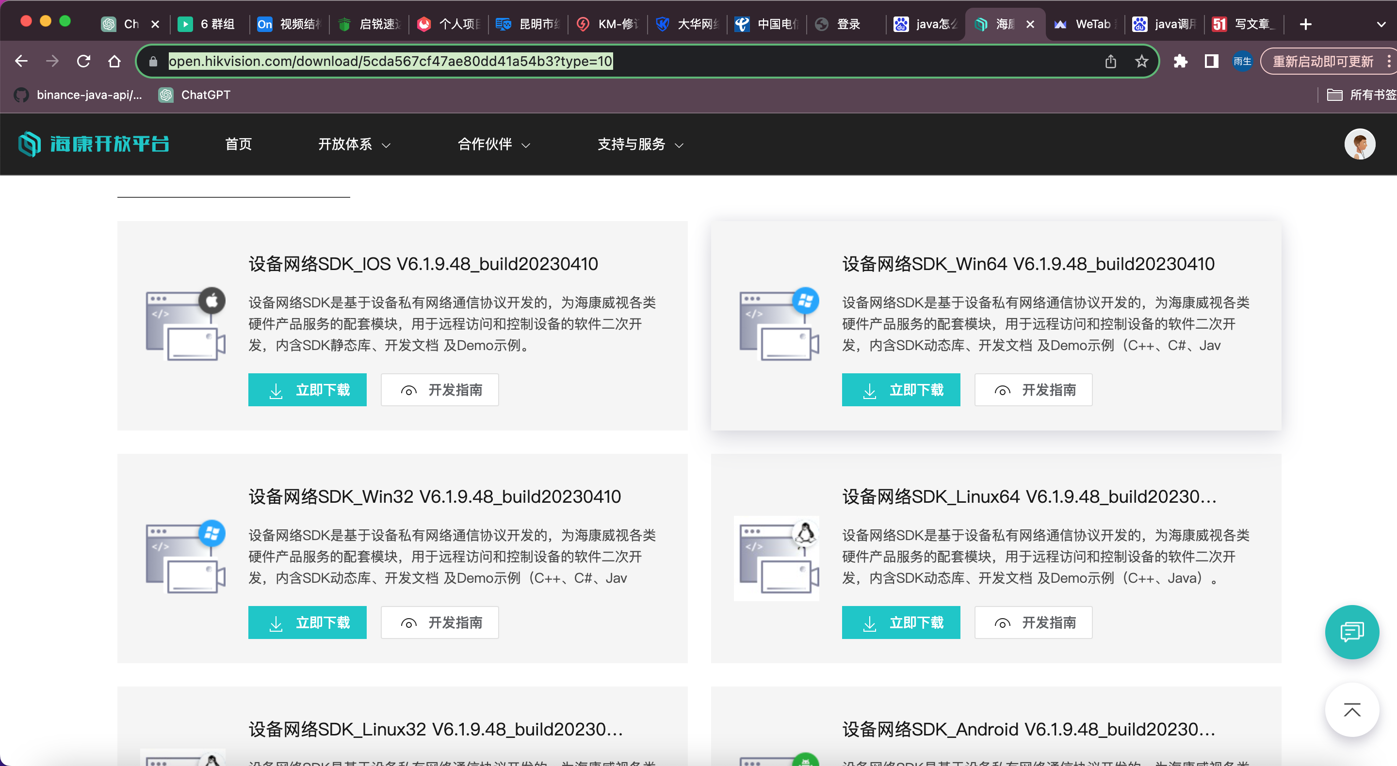
Task: Go to the browser home page
Action: (114, 61)
